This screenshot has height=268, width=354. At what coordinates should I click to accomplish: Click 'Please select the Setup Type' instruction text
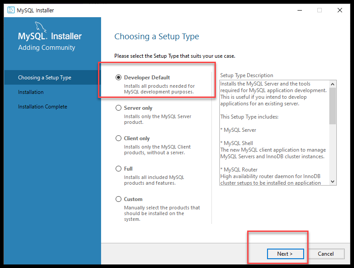coord(175,56)
